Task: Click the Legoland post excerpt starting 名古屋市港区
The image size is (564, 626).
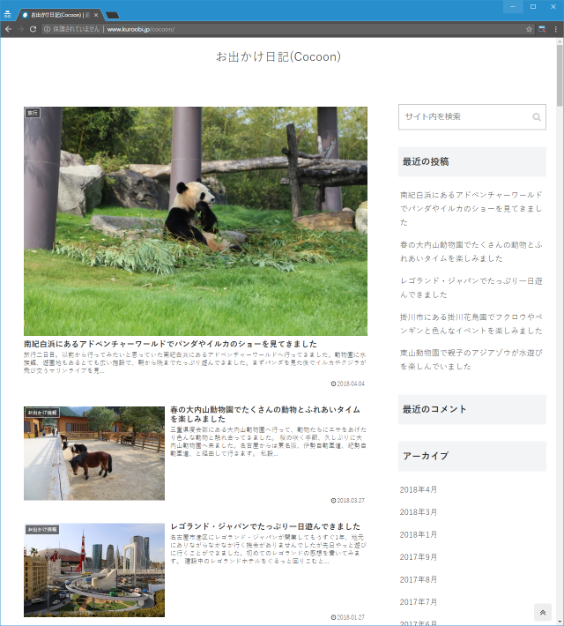Action: pos(268,549)
